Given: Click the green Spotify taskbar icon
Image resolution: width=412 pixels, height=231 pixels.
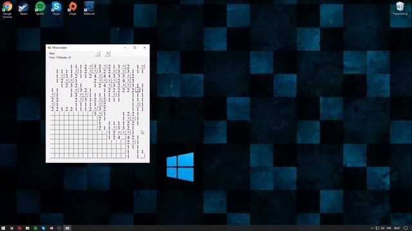Looking at the screenshot, I should tap(35, 228).
